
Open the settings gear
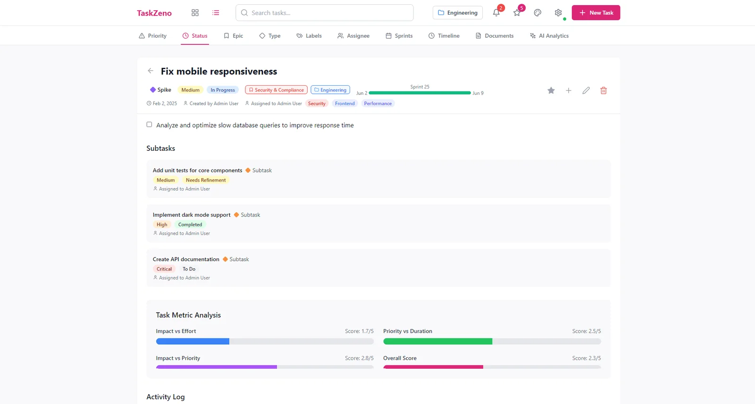558,13
